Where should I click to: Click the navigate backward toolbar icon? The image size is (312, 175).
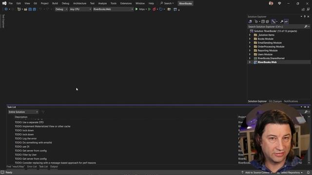(6, 9)
